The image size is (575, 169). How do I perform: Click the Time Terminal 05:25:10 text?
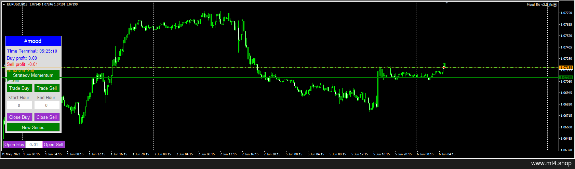click(32, 51)
